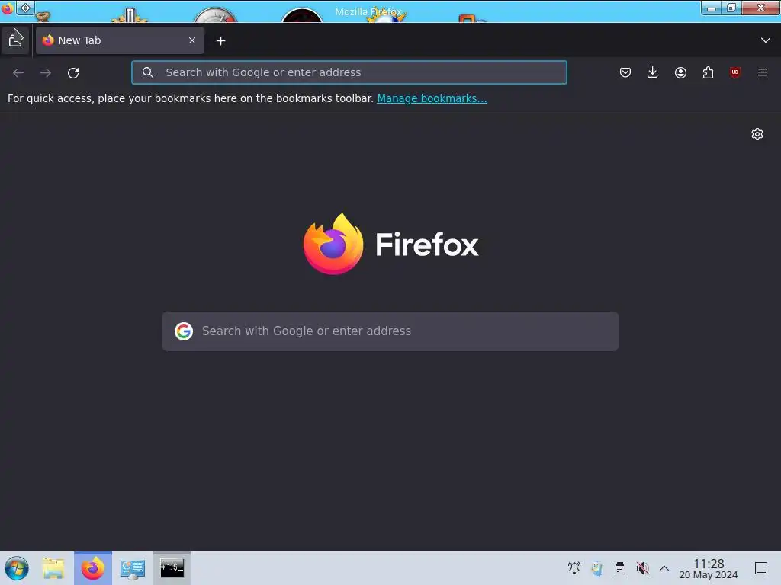Open notifications bell in tray
Viewport: 781px width, 585px height.
click(x=574, y=568)
